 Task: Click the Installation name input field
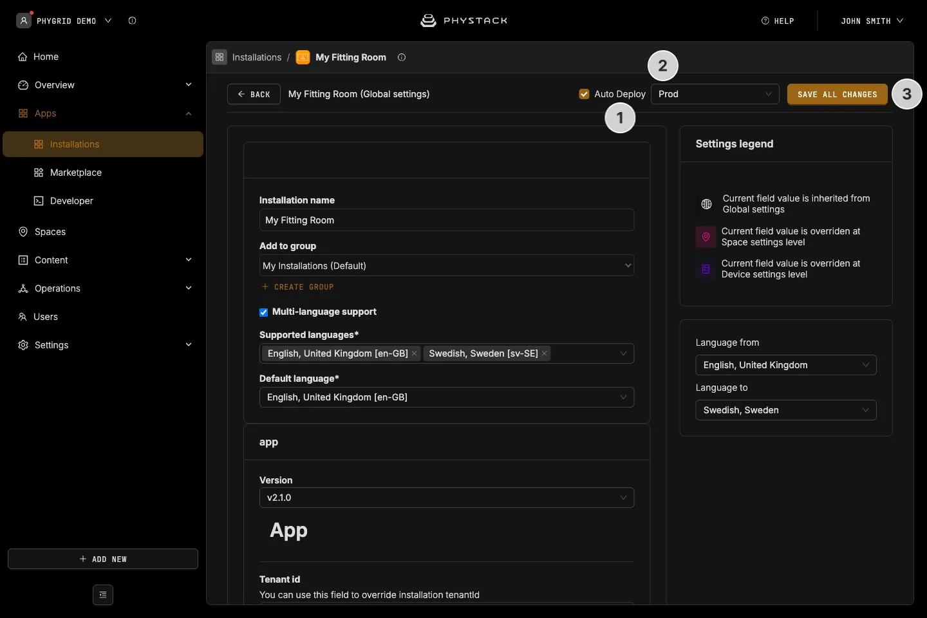(x=447, y=220)
